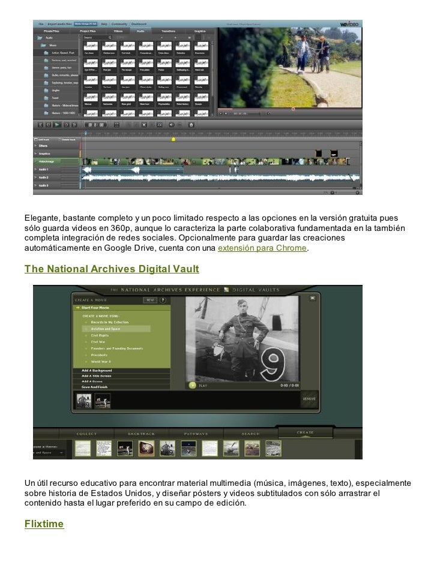Expand the 'Add A Title Screen' section
Viewport: 437px width, 565px height.
[x=121, y=376]
